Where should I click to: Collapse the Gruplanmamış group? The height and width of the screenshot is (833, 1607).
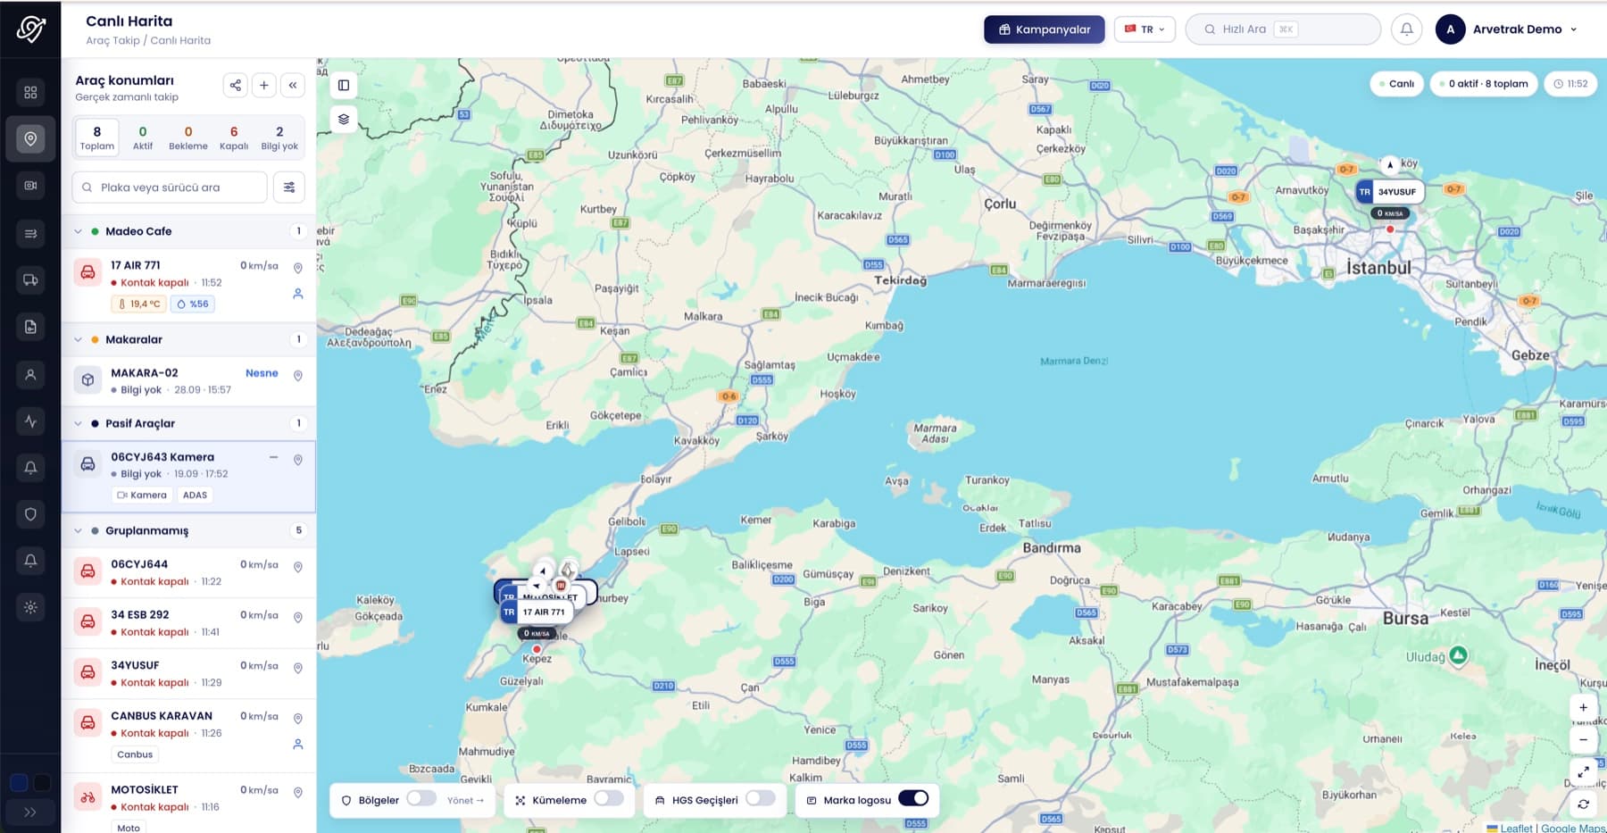tap(78, 530)
